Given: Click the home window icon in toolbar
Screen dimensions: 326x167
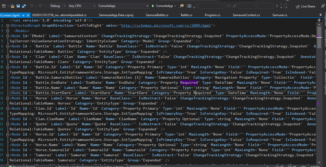Looking at the screenshot, I should coord(189,6).
